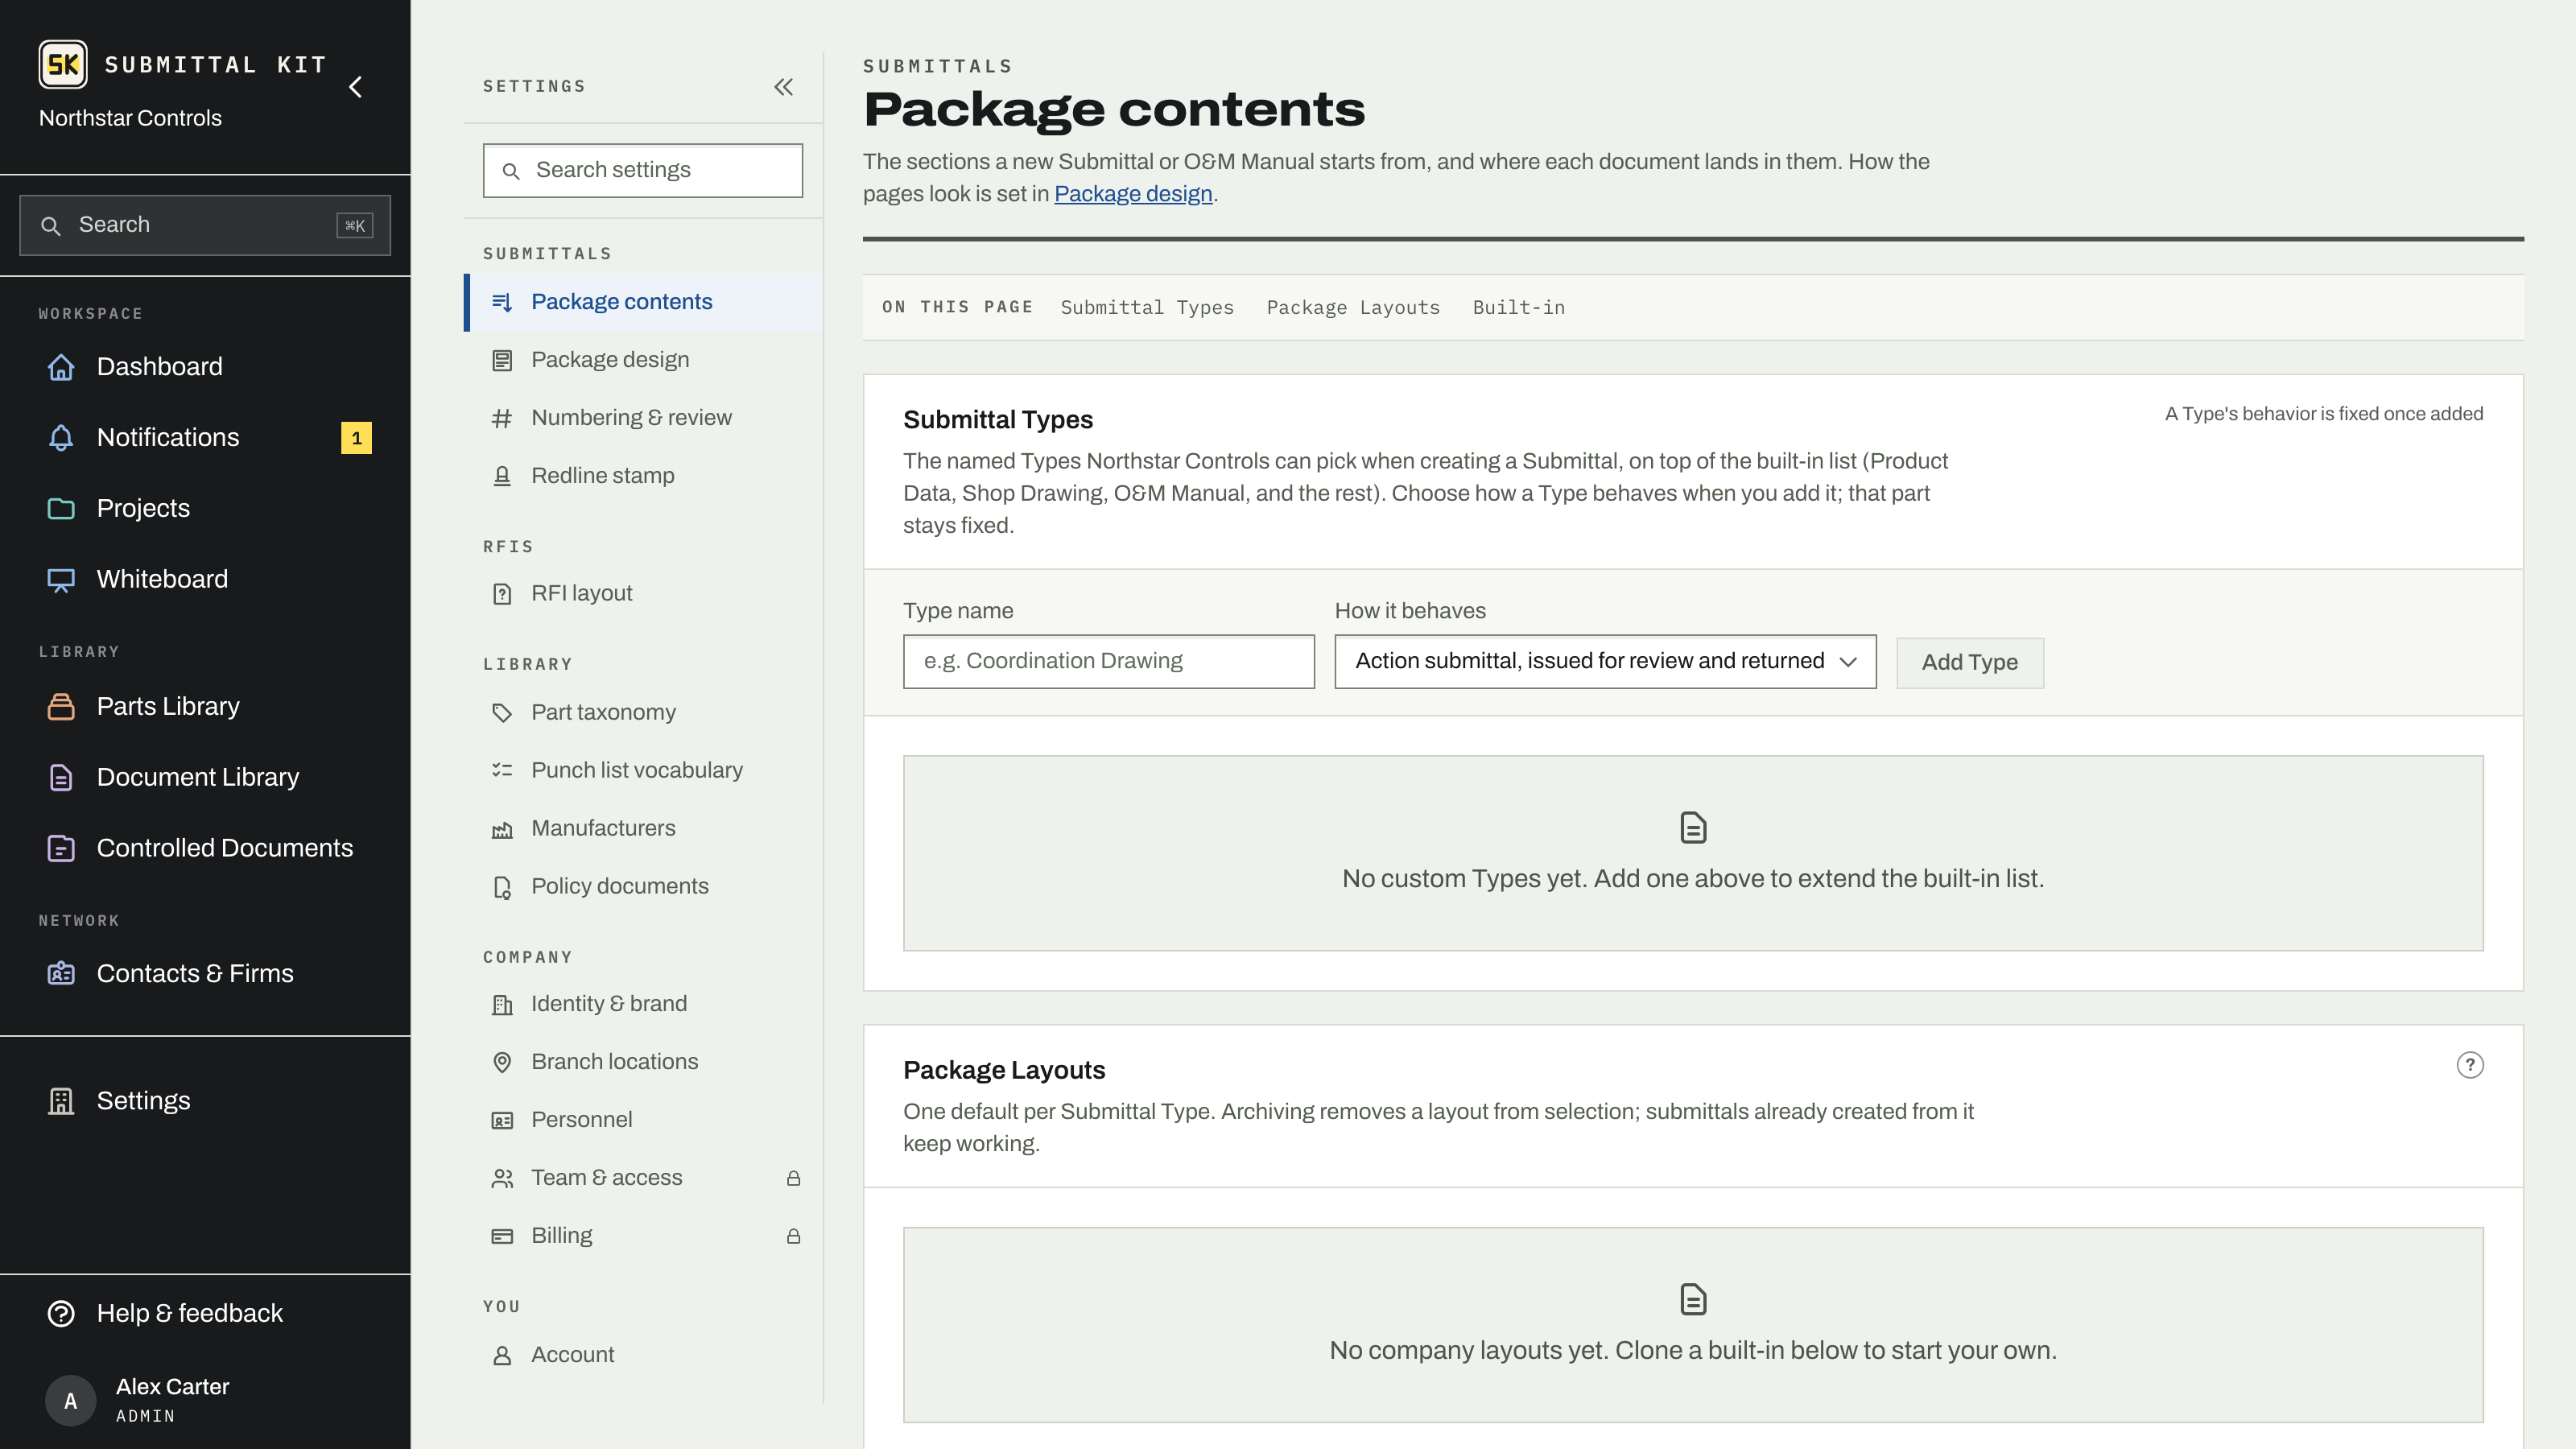
Task: Open Redline stamp settings
Action: tap(643, 476)
